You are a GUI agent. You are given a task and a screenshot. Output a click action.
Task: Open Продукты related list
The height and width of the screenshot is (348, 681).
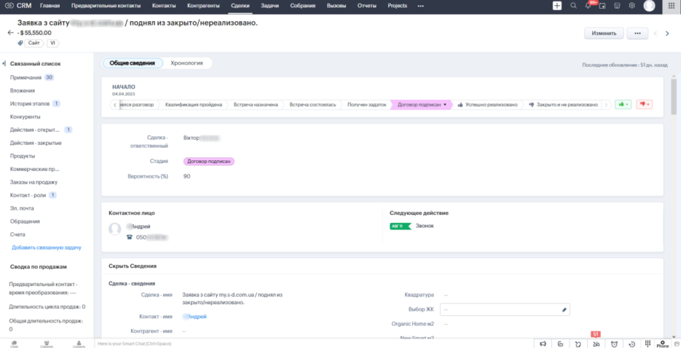click(23, 156)
